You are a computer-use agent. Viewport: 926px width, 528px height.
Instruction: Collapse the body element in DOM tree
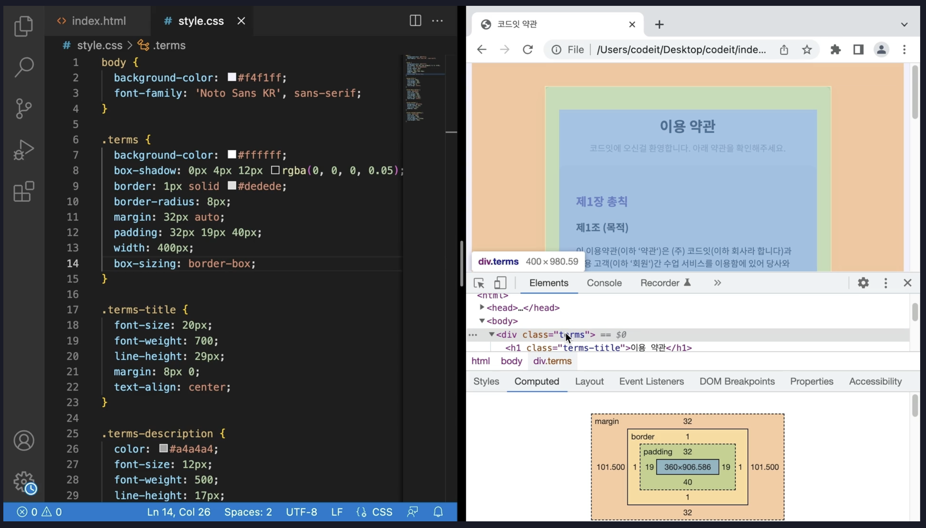[482, 321]
